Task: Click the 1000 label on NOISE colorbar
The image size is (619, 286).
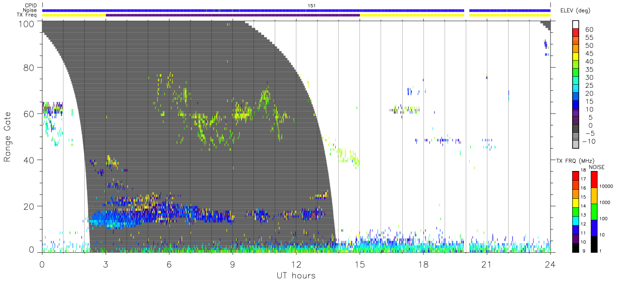Action: pos(605,202)
